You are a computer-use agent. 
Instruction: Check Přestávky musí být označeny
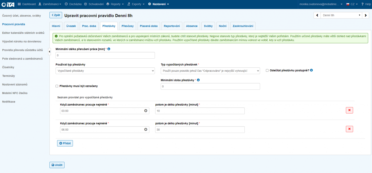(x=57, y=86)
